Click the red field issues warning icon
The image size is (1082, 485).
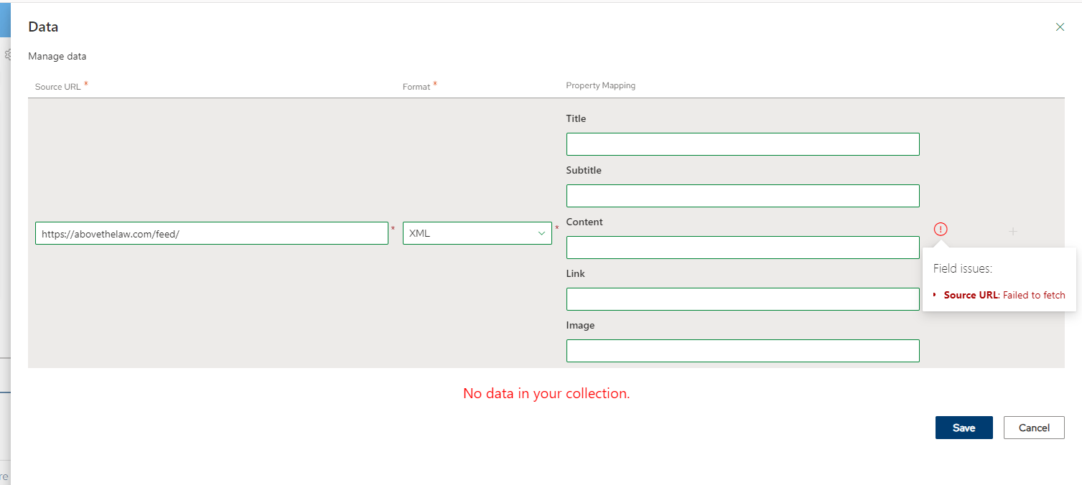941,230
